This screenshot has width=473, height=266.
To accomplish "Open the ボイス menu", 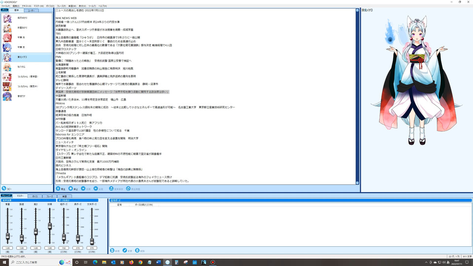I will pos(50,6).
